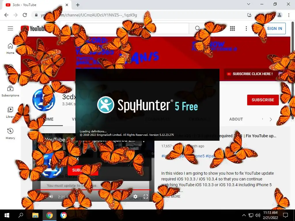Enter fullscreen on the video player
Image resolution: width=295 pixels, height=221 pixels.
point(145,197)
